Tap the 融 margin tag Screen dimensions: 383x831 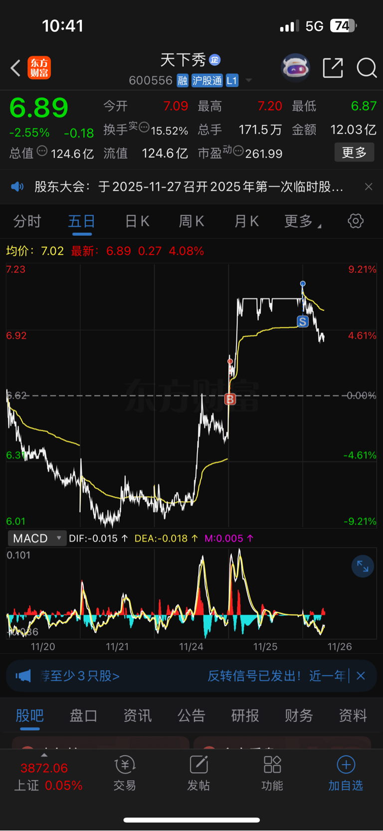[183, 80]
